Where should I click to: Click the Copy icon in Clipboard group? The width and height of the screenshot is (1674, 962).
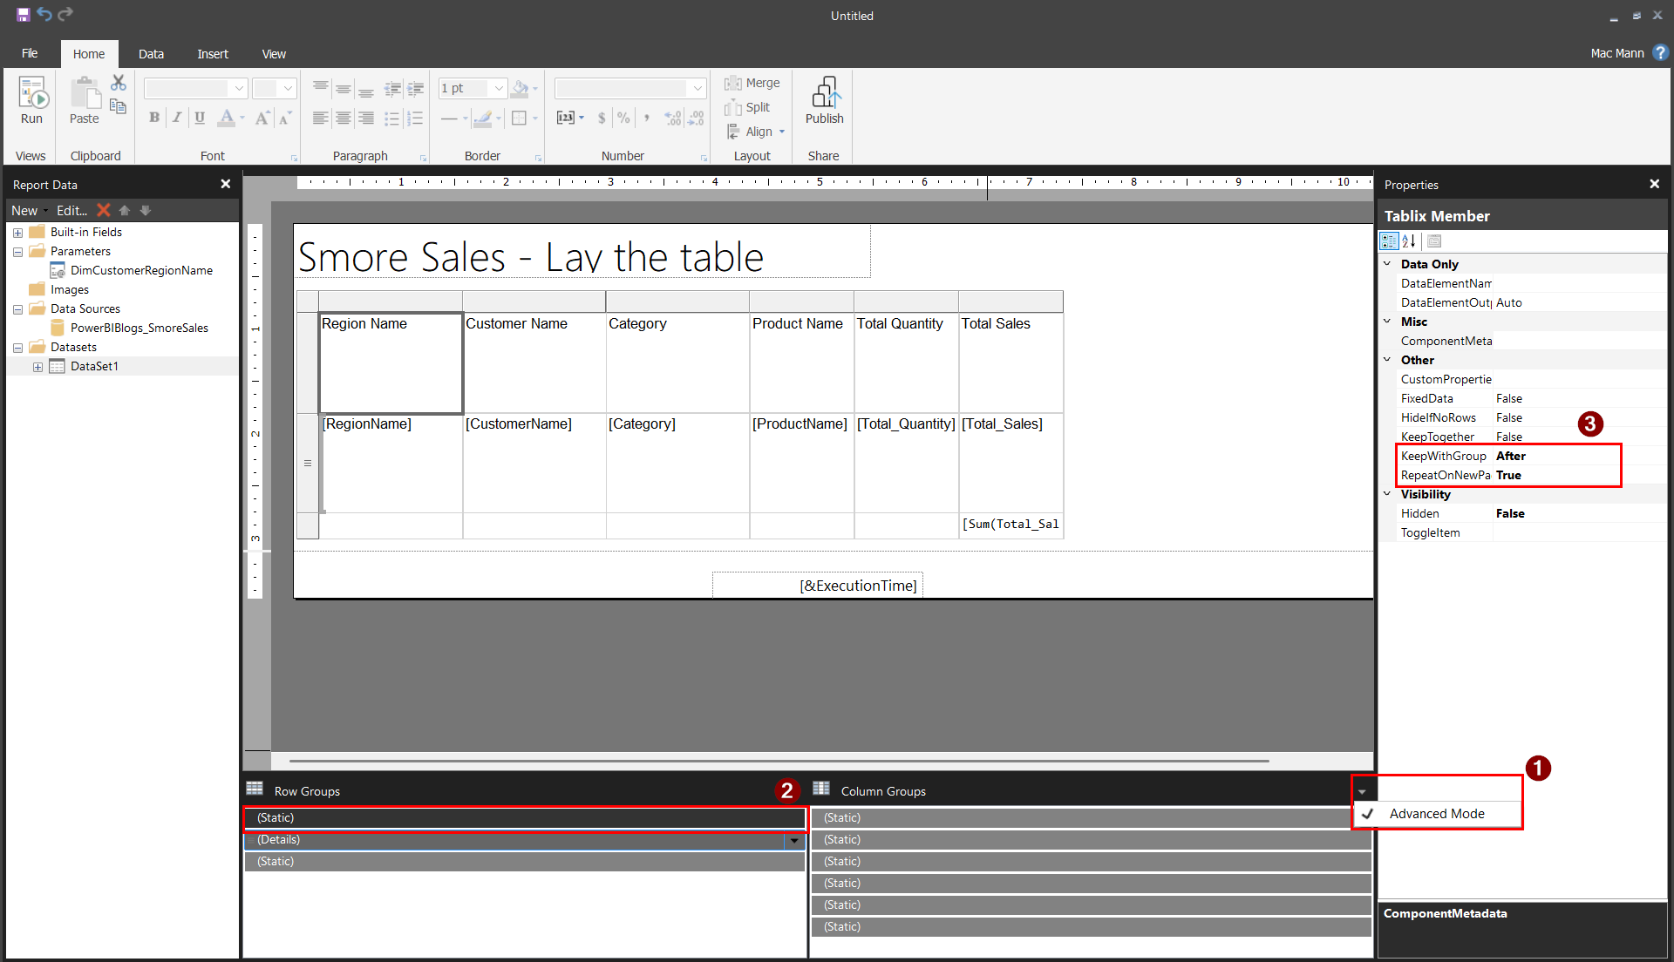[x=119, y=106]
